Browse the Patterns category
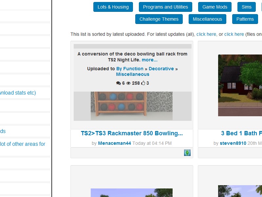The height and width of the screenshot is (197, 262). (x=245, y=19)
